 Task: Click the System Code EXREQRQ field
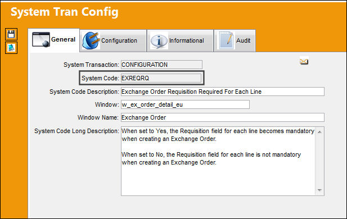(x=161, y=78)
